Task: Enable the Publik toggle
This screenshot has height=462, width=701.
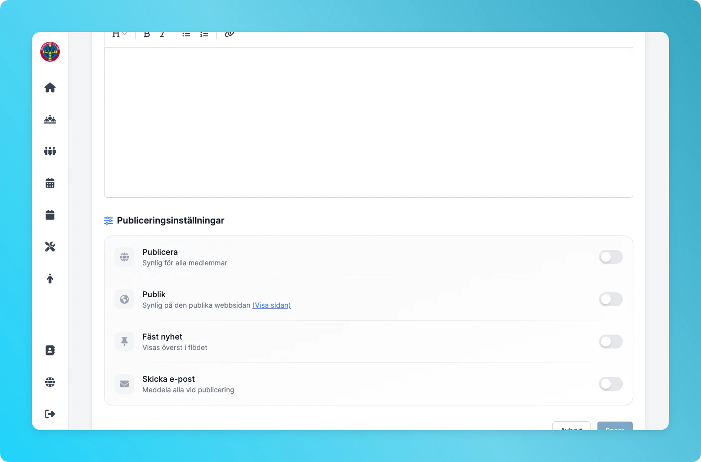Action: (x=611, y=299)
